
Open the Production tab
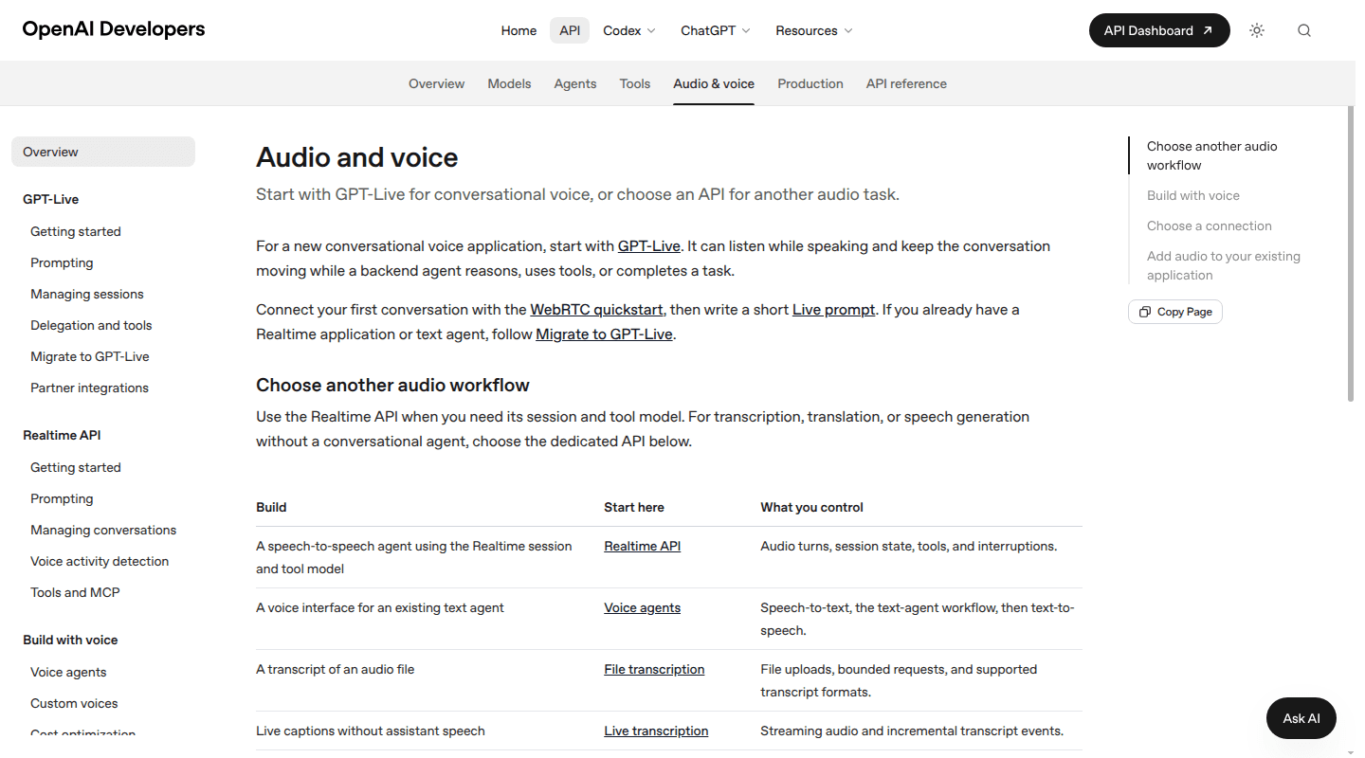pos(810,83)
